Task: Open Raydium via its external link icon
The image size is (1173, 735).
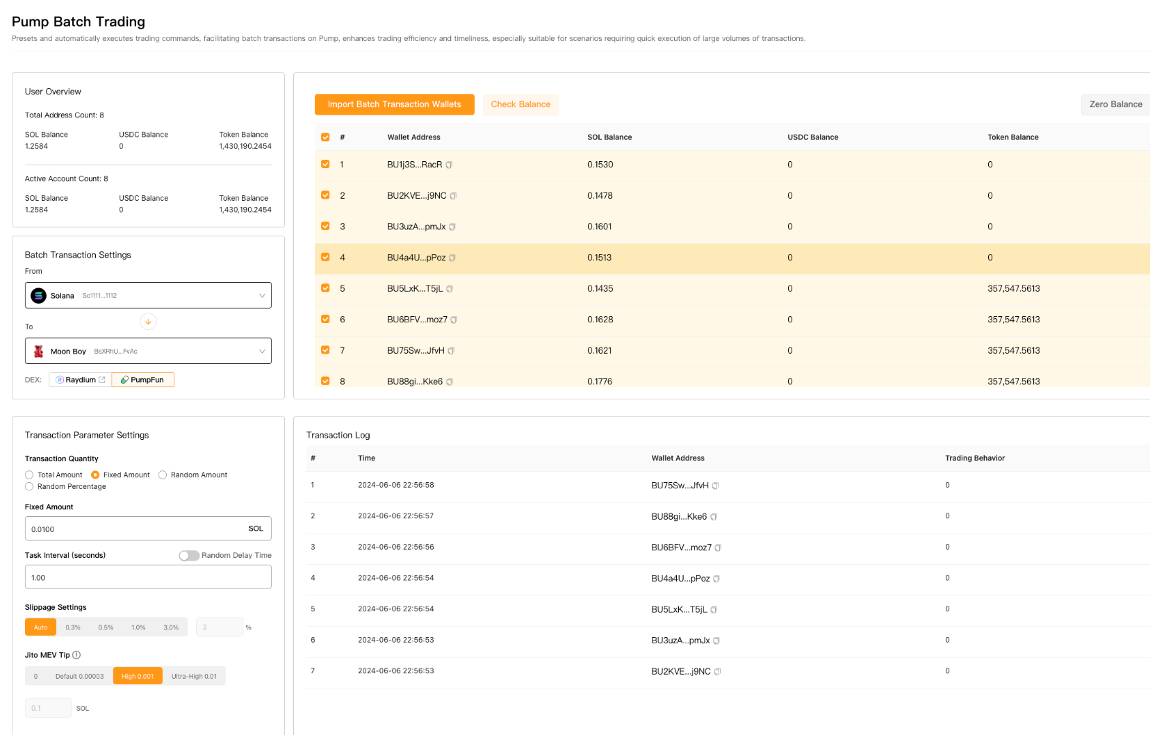Action: [x=102, y=379]
